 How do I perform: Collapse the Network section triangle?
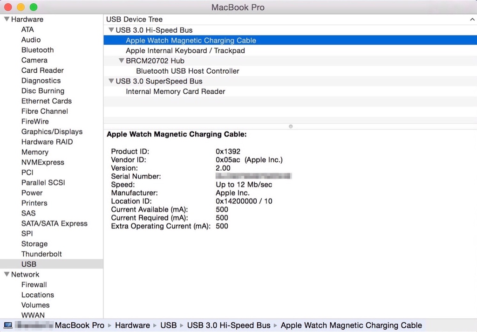[7, 275]
